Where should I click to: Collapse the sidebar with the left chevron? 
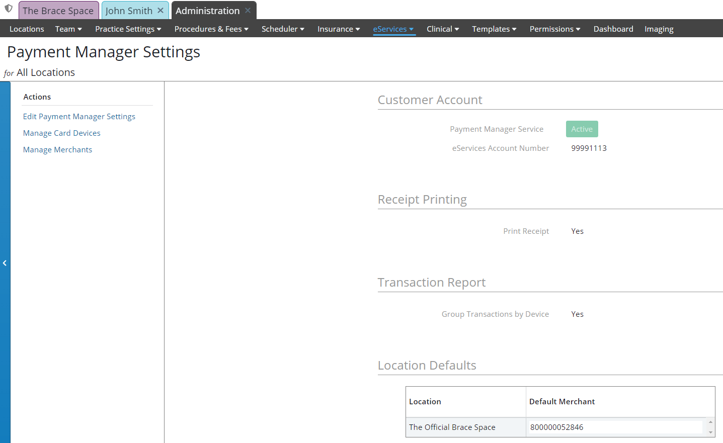point(5,263)
